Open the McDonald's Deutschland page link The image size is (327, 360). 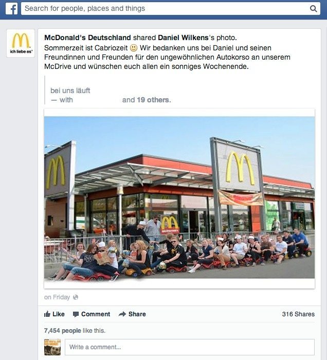87,38
